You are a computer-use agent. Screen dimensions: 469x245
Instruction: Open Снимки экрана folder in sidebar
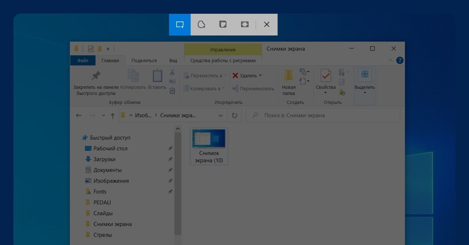[109, 224]
